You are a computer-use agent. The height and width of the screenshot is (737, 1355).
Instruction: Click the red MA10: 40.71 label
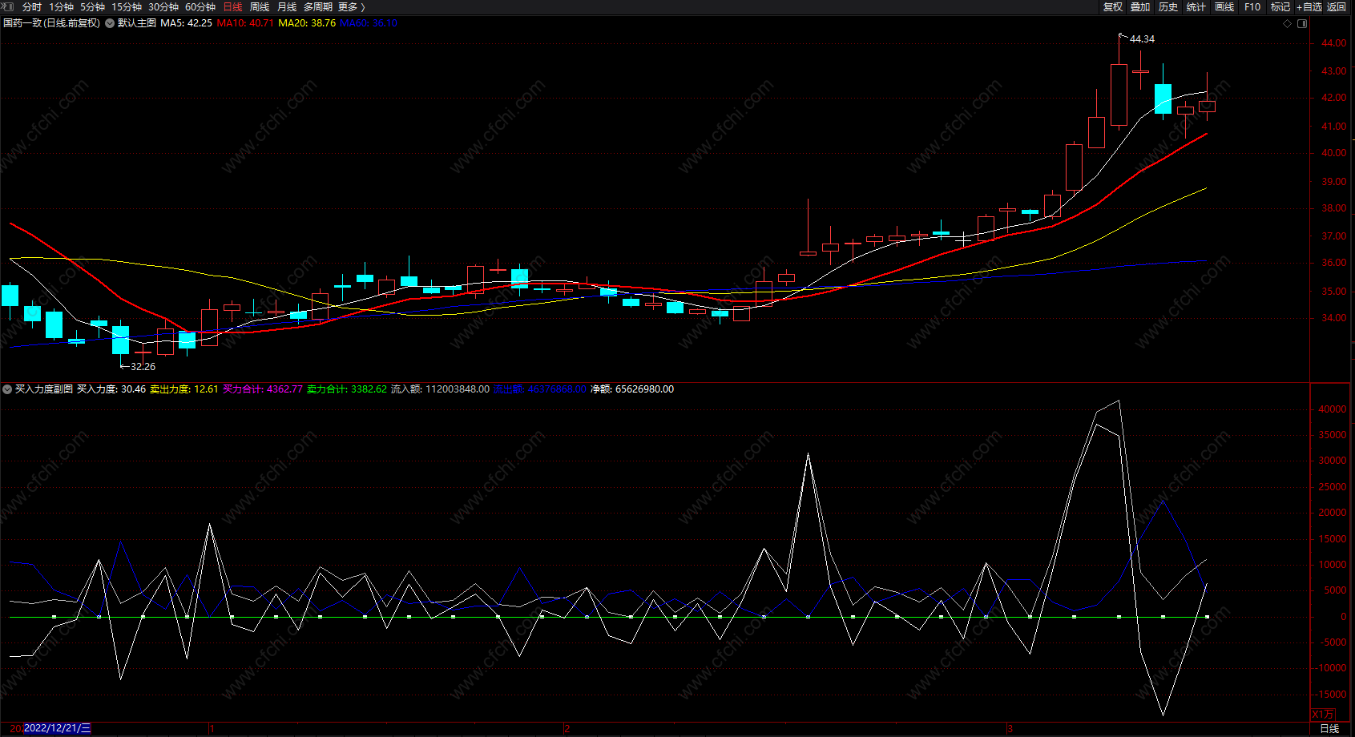point(245,23)
